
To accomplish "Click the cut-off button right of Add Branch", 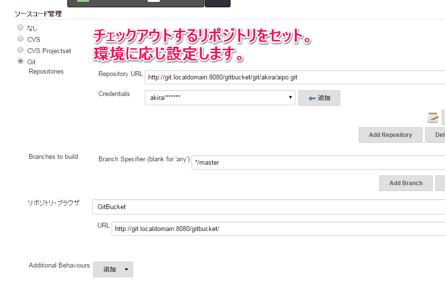I will click(x=440, y=183).
